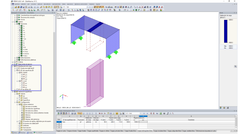The height and width of the screenshot is (134, 248).
Task: Click the Print icon in top toolbar
Action: [x=29, y=7]
